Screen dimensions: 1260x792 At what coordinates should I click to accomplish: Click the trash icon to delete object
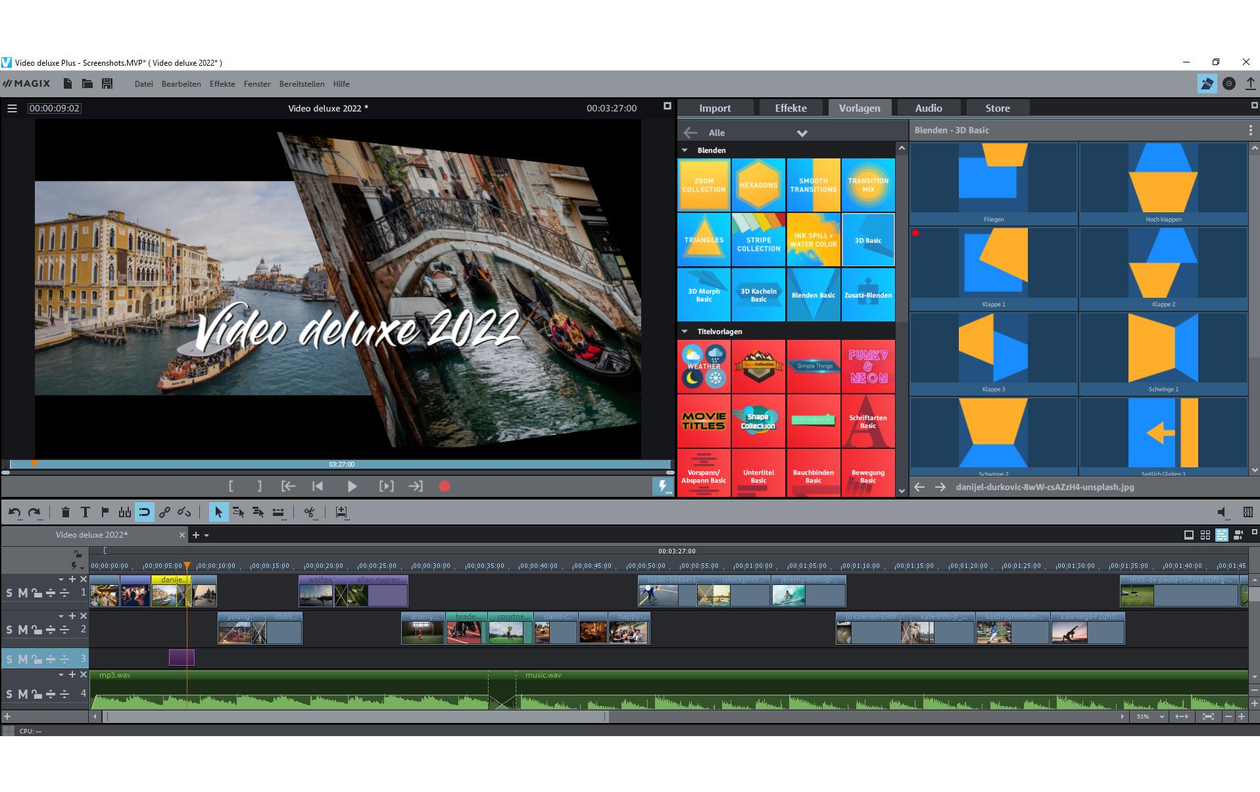[x=65, y=512]
